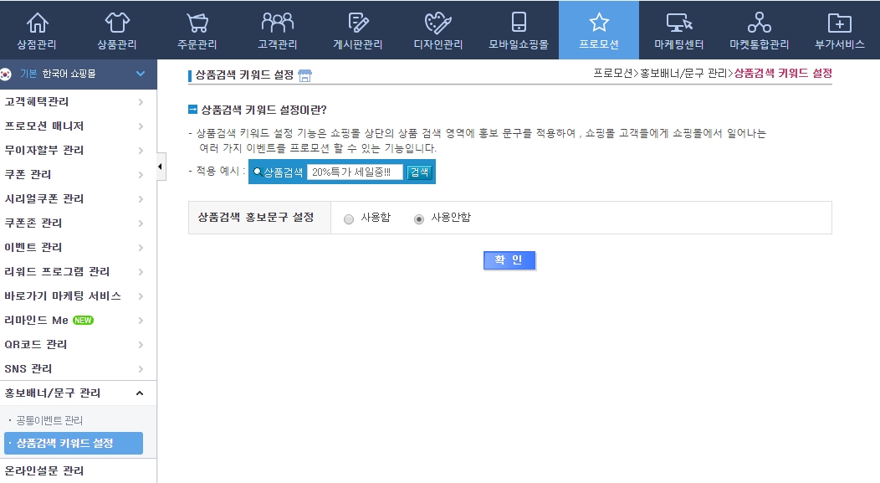Click the 주문관리 cart icon
The image size is (880, 483).
coord(197,23)
